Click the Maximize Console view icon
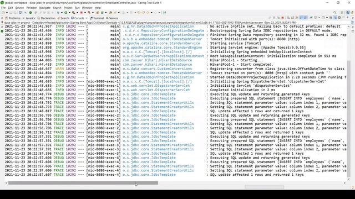Image resolution: width=355 pixels, height=199 pixels. click(x=348, y=17)
